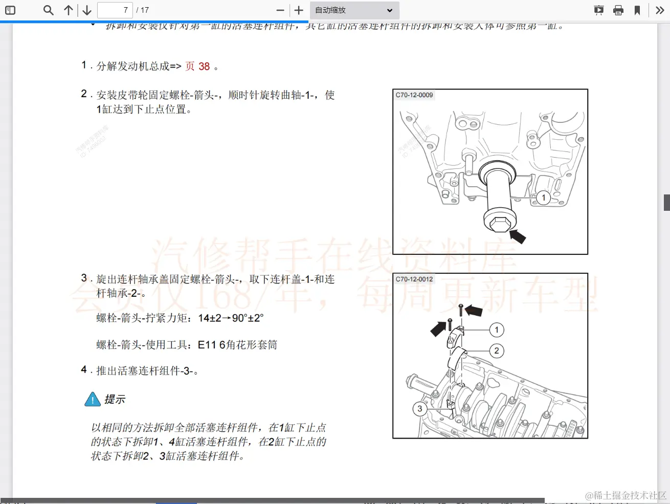
Task: Go to the previous page
Action: (x=69, y=10)
